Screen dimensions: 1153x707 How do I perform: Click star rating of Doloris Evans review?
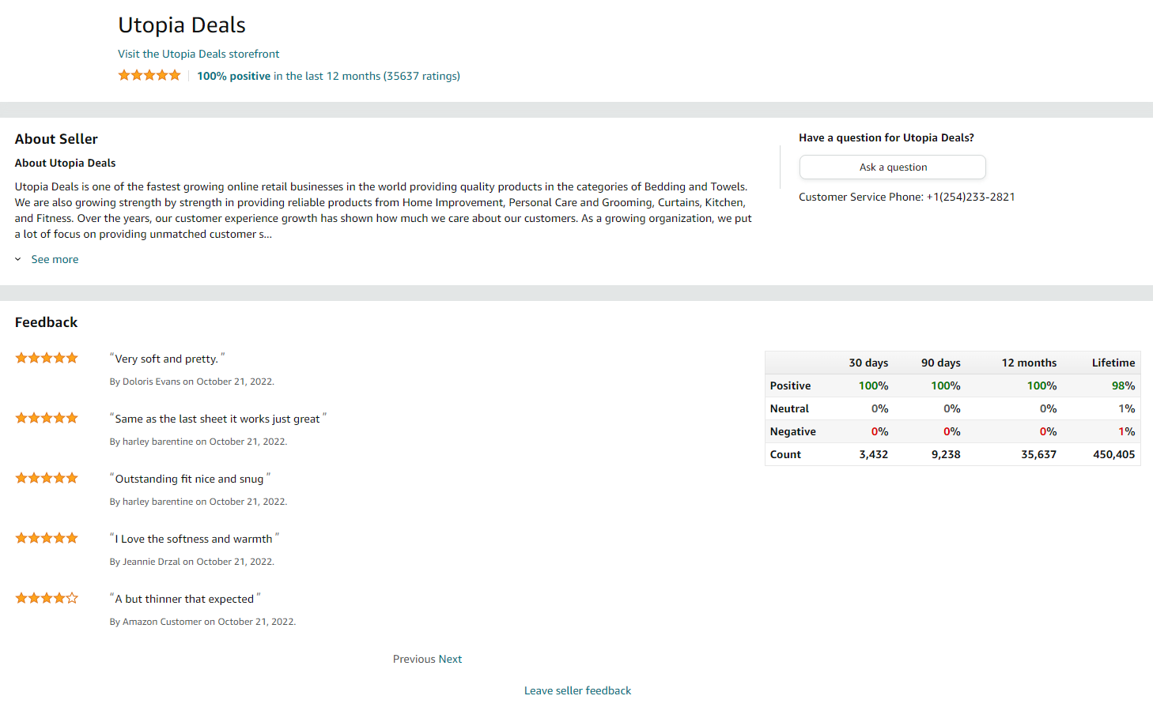(47, 358)
